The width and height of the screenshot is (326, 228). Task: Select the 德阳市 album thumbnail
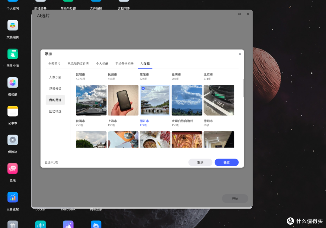coord(219,100)
